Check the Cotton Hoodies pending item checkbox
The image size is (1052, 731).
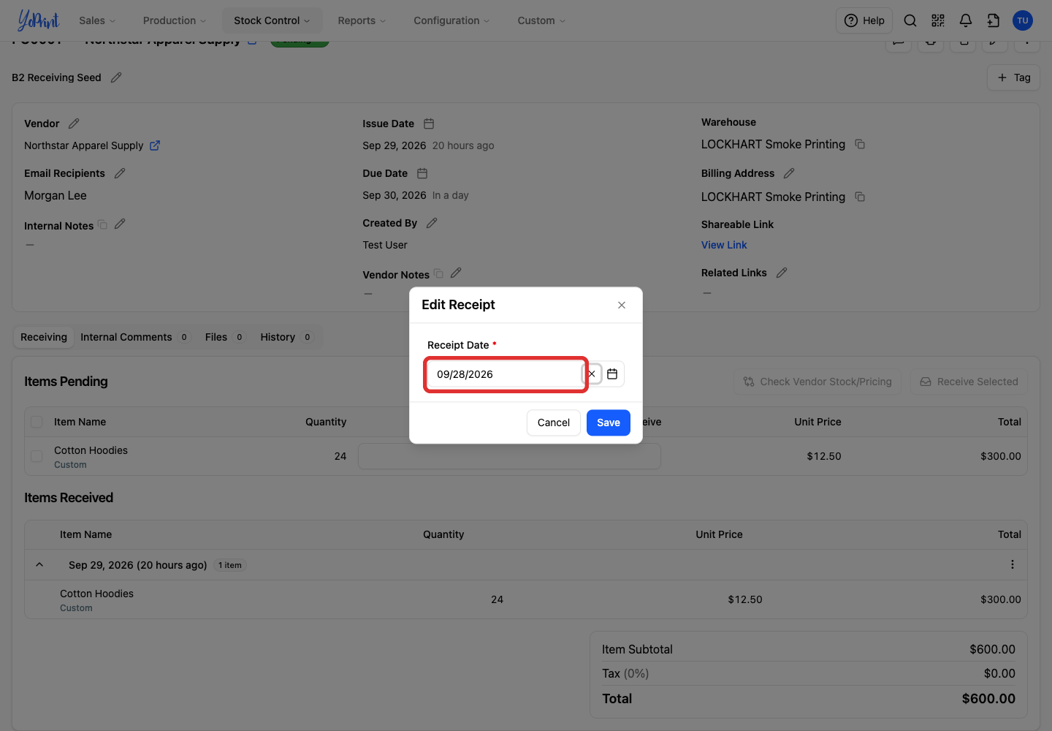click(37, 456)
